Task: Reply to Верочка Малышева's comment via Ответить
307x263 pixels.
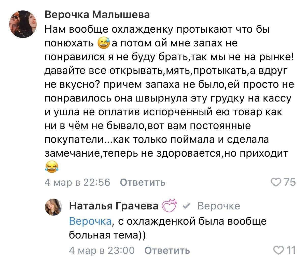Action: [x=143, y=182]
